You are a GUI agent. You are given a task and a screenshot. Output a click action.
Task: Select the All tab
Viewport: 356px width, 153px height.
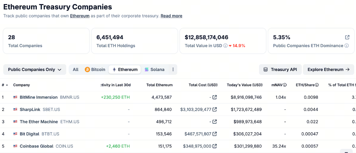tap(76, 69)
